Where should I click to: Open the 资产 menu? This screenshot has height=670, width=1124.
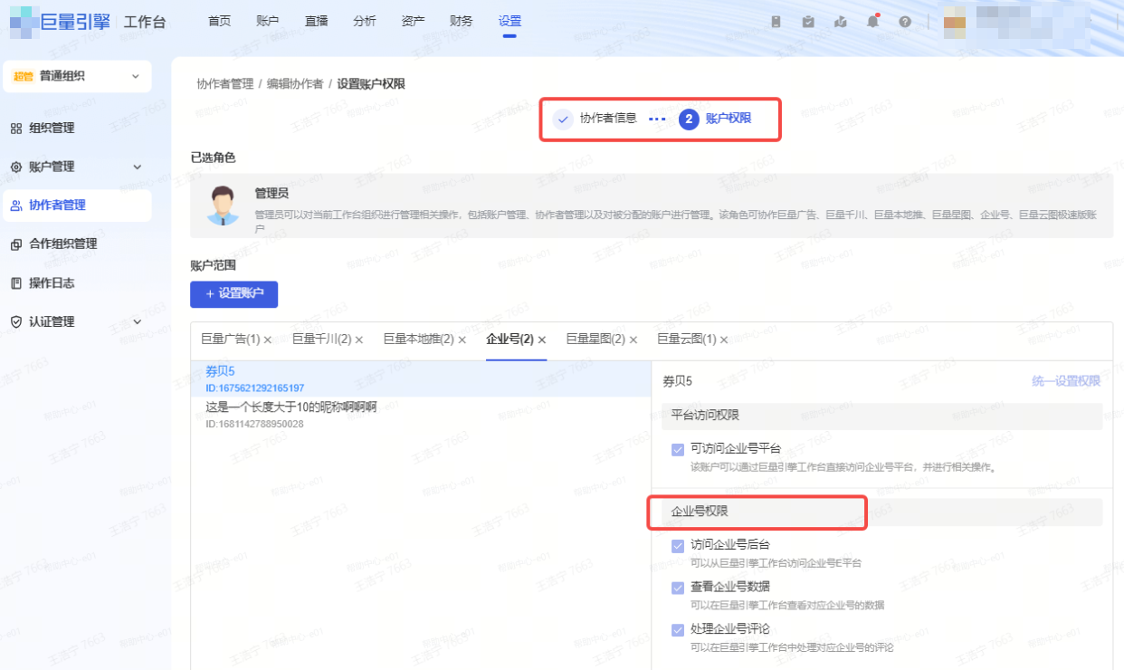click(x=413, y=21)
